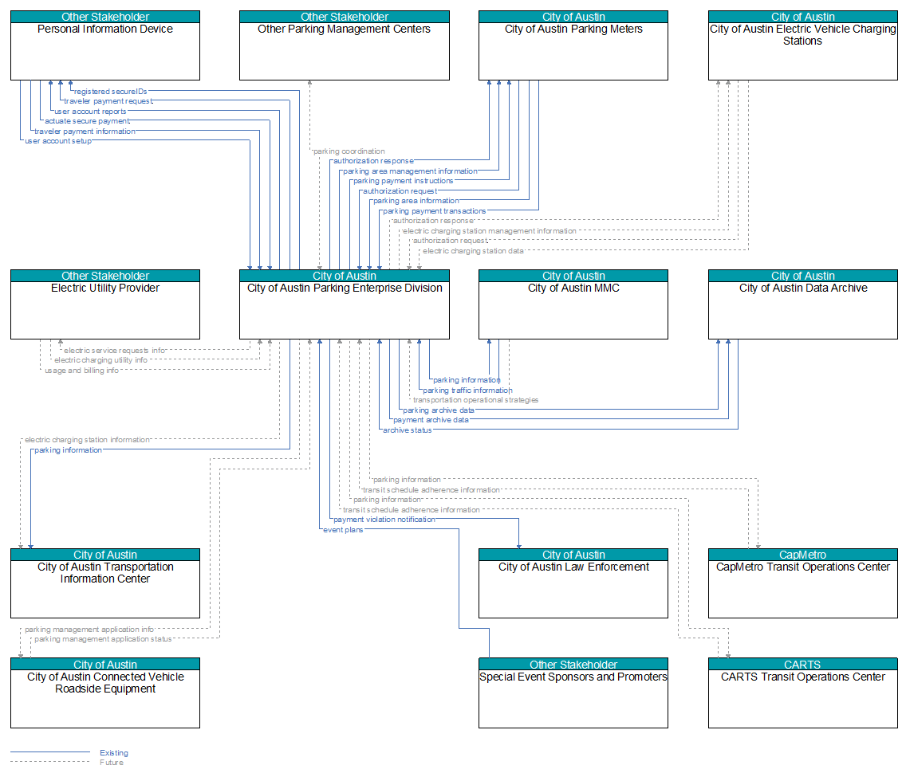
Task: Click the 'parking coordination' flow label
Action: [x=349, y=151]
